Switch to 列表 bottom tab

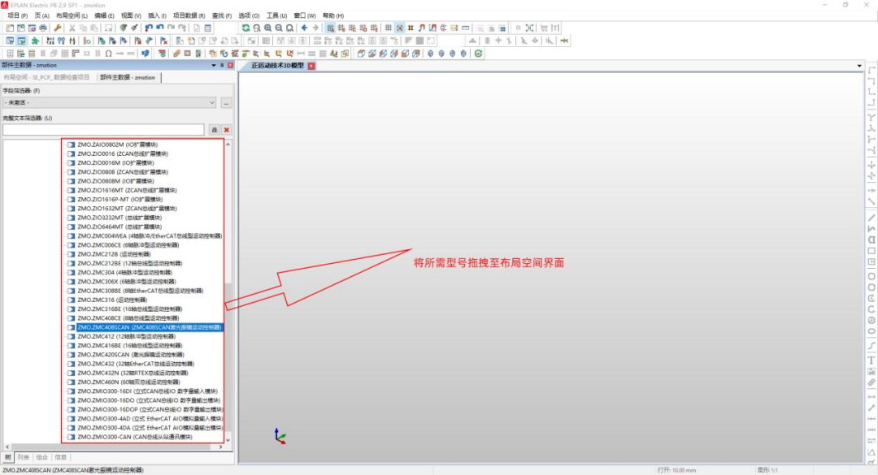tap(23, 457)
